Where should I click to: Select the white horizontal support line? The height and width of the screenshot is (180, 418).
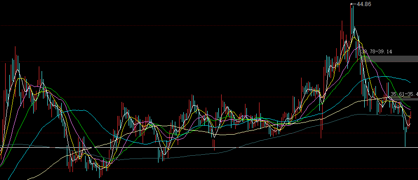(x=209, y=147)
